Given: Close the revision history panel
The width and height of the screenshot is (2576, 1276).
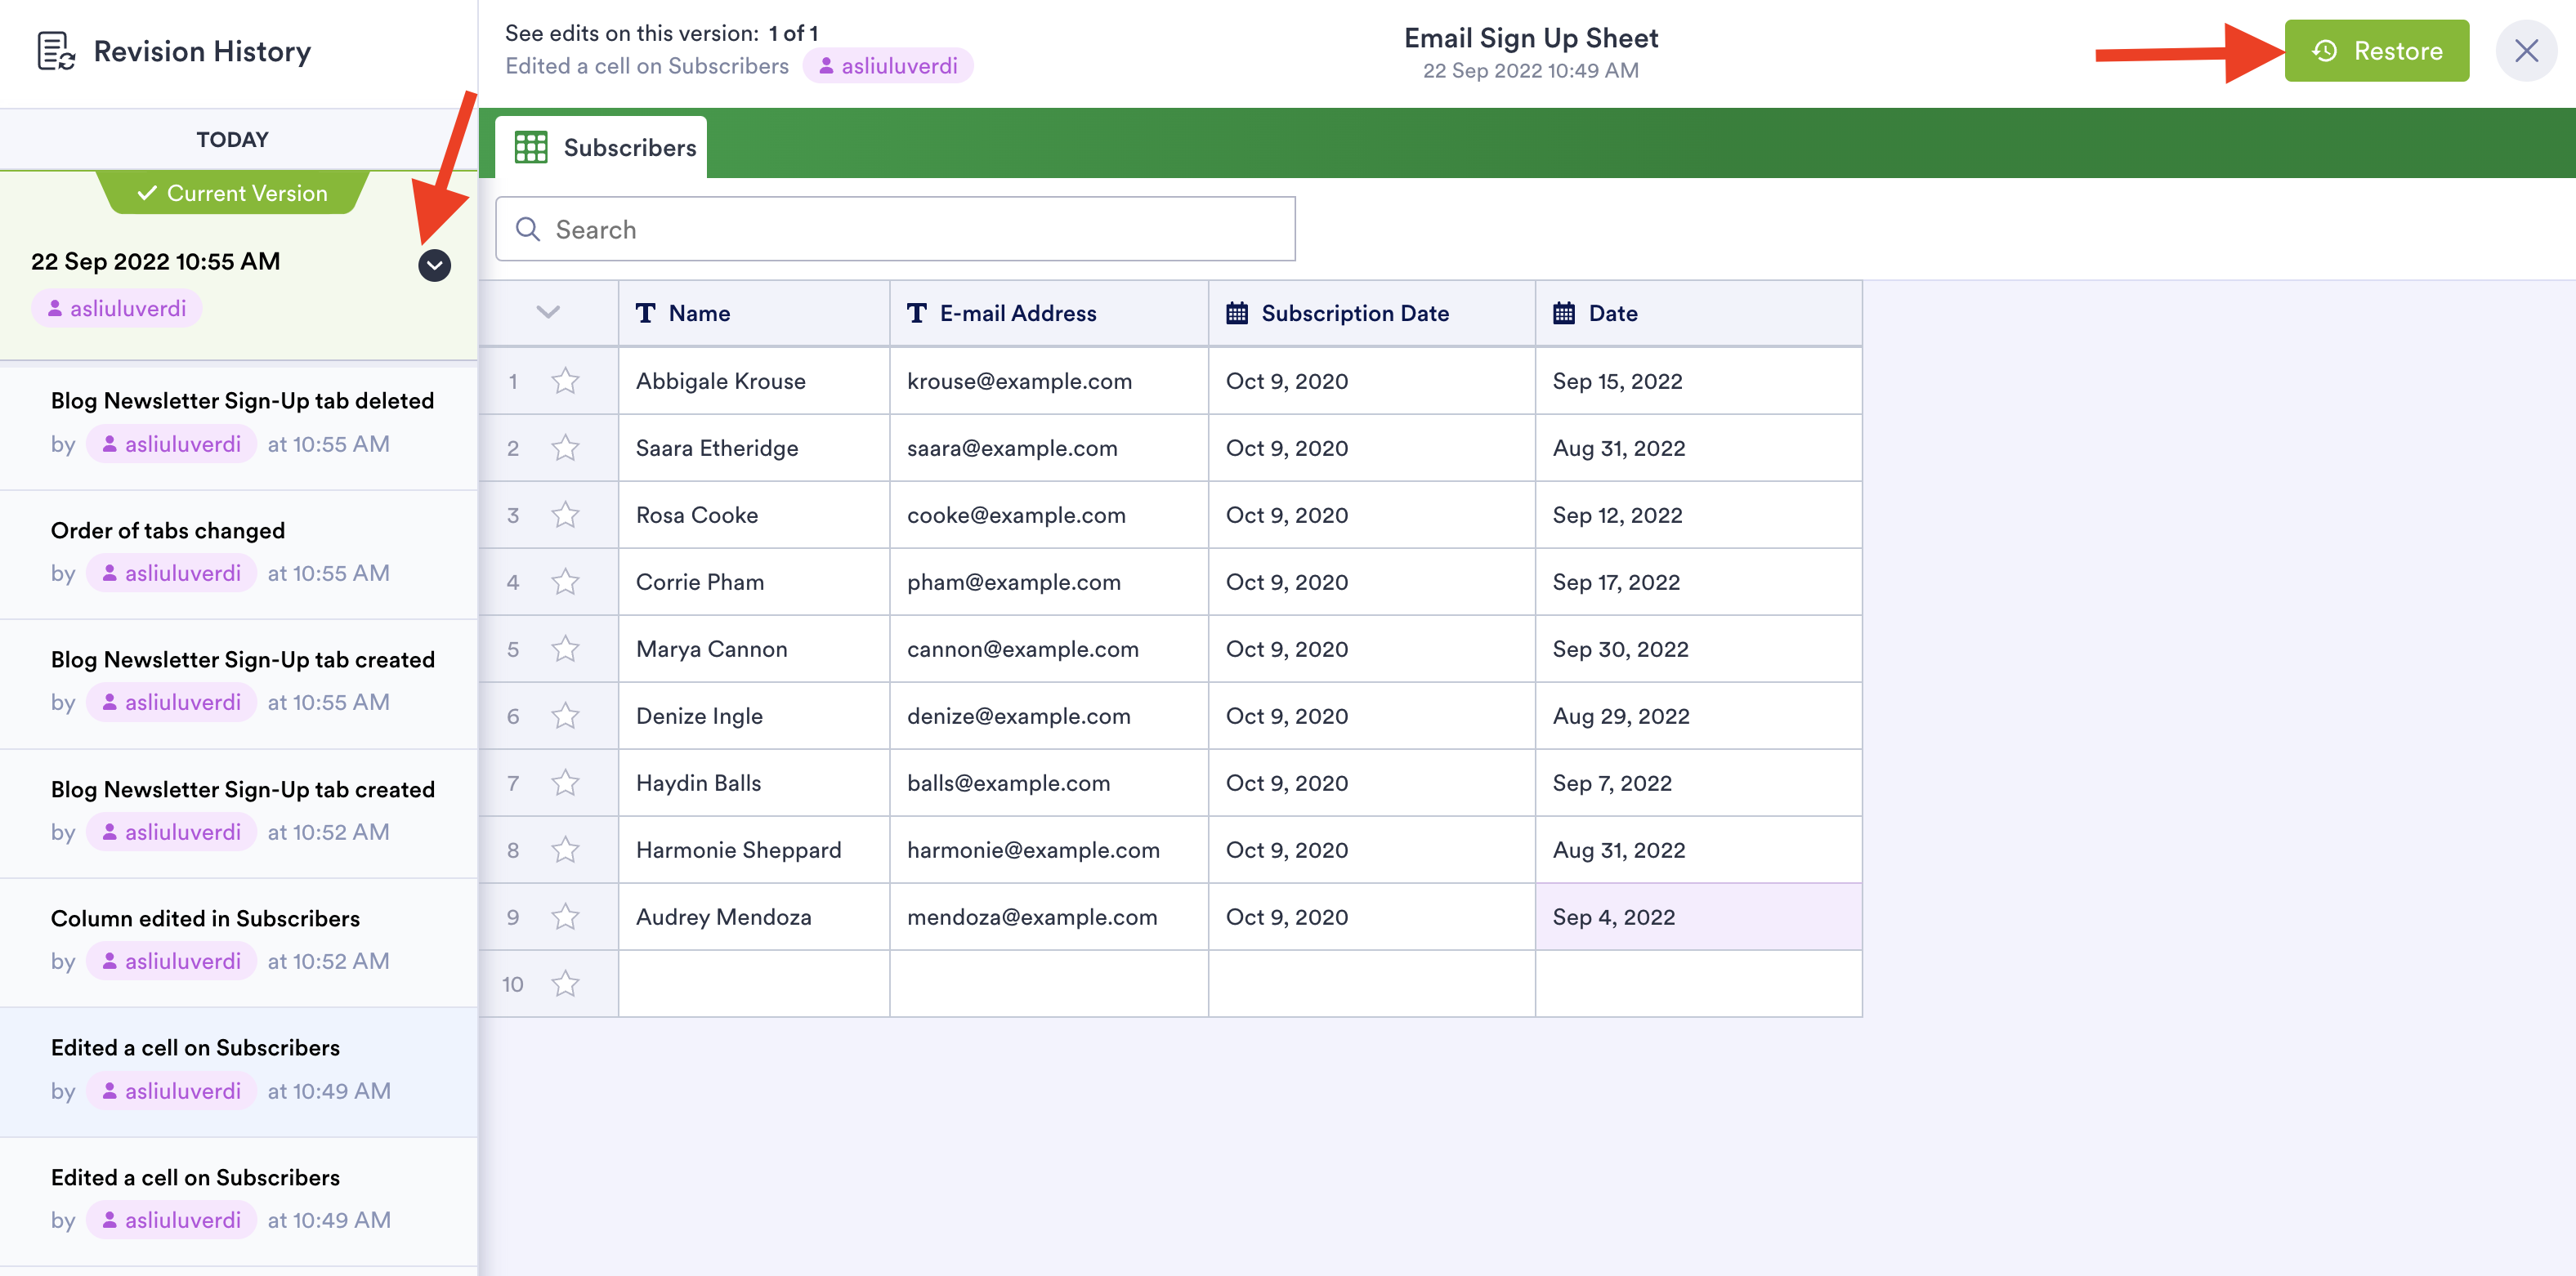Looking at the screenshot, I should [x=2525, y=51].
